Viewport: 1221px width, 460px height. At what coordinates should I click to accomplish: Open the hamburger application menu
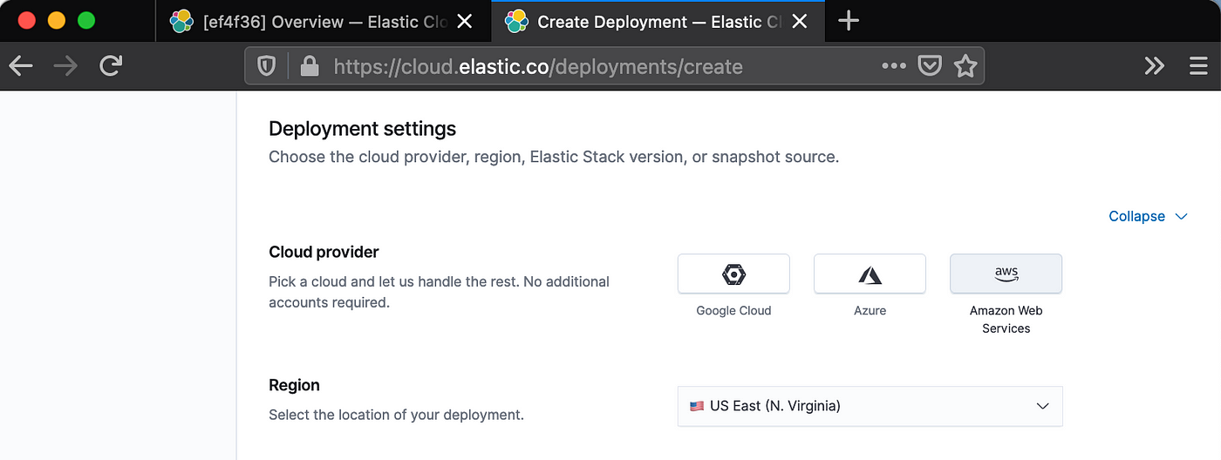[x=1198, y=66]
